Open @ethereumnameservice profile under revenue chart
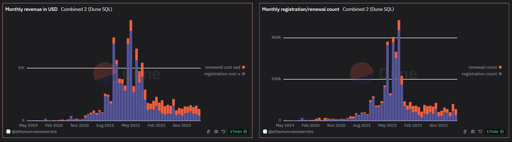 34,132
